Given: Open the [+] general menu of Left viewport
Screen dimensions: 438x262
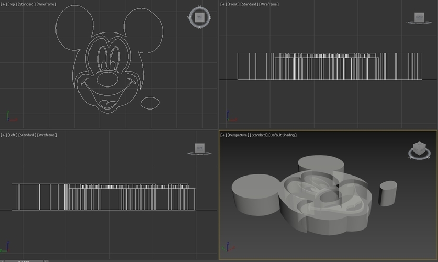Looking at the screenshot, I should tap(4, 135).
